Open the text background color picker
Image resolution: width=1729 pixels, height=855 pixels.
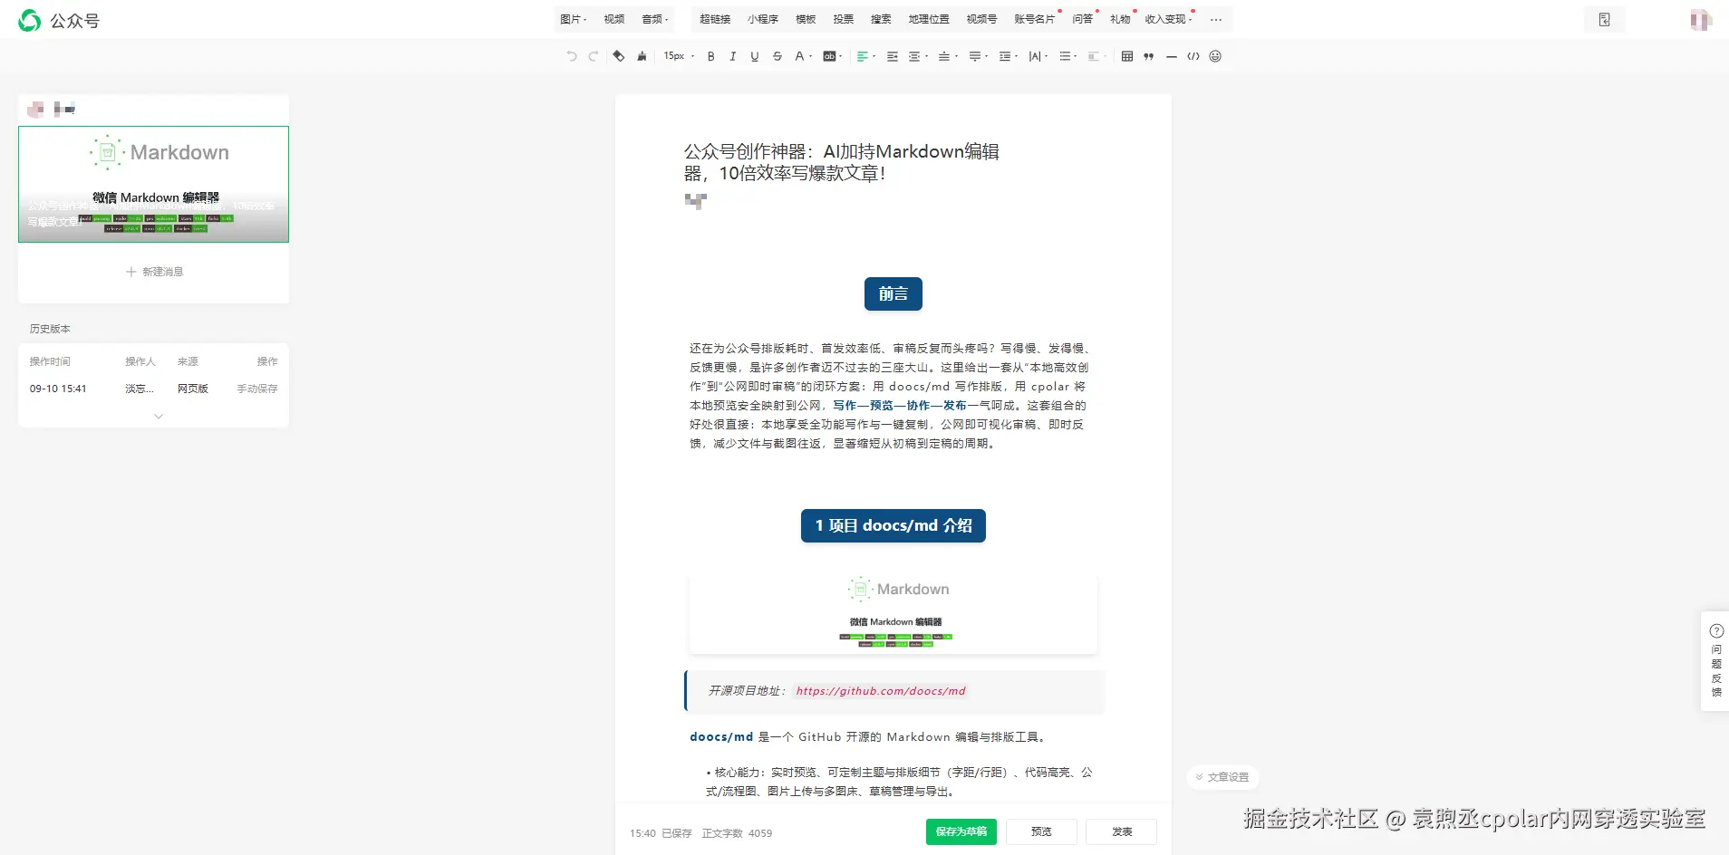pos(832,56)
